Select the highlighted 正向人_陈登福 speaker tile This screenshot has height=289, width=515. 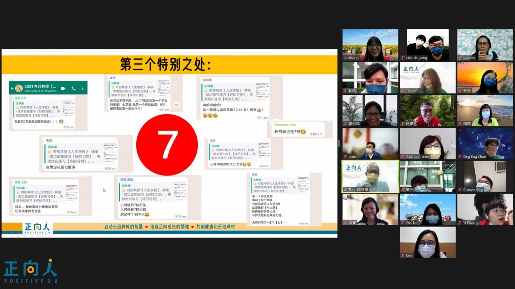[x=370, y=176]
